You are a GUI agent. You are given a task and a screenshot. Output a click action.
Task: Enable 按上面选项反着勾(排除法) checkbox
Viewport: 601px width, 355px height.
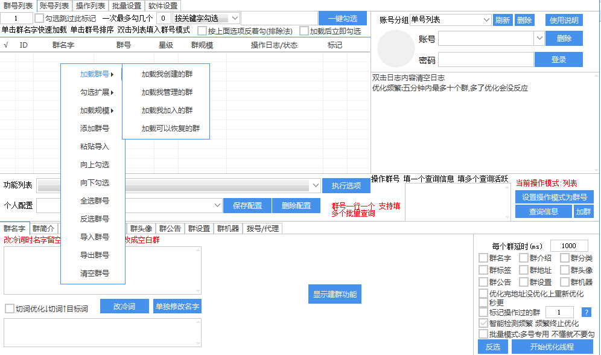tap(202, 31)
